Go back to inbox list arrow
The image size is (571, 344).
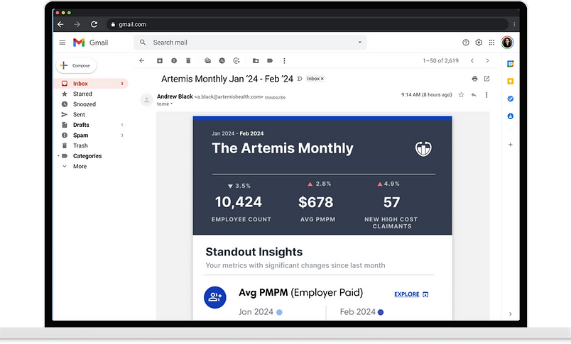tap(141, 61)
